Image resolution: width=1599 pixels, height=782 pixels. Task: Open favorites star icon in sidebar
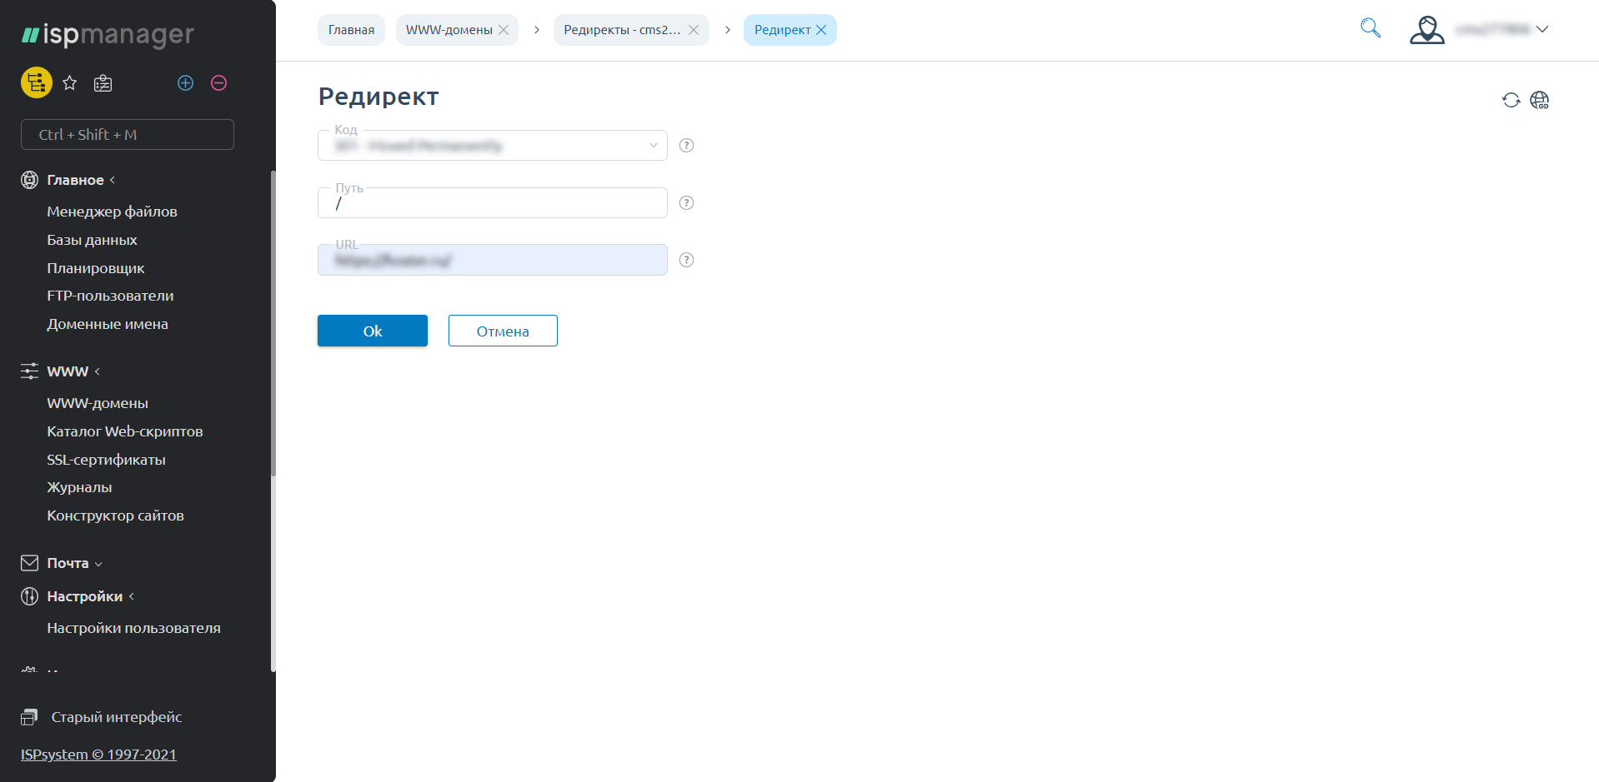coord(70,82)
